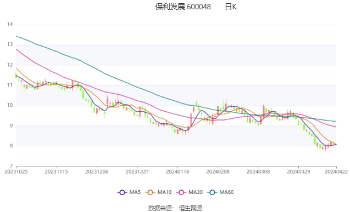350x212 pixels.
Task: Click the y-axis value 7
Action: tap(11, 166)
